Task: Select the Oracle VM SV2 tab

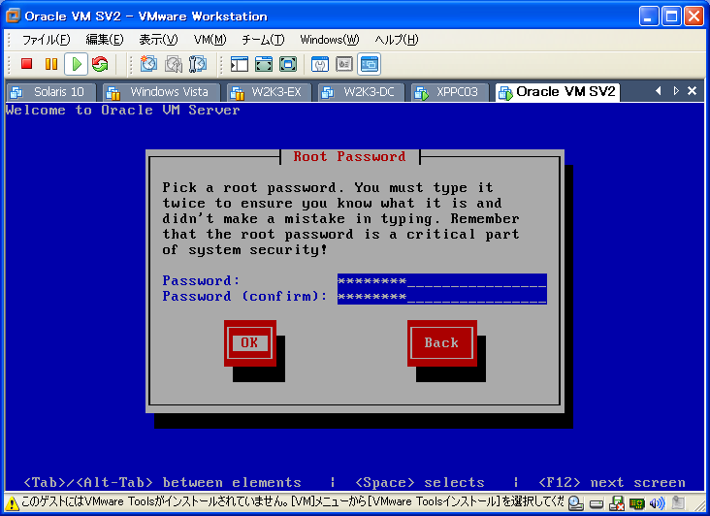Action: (x=558, y=92)
